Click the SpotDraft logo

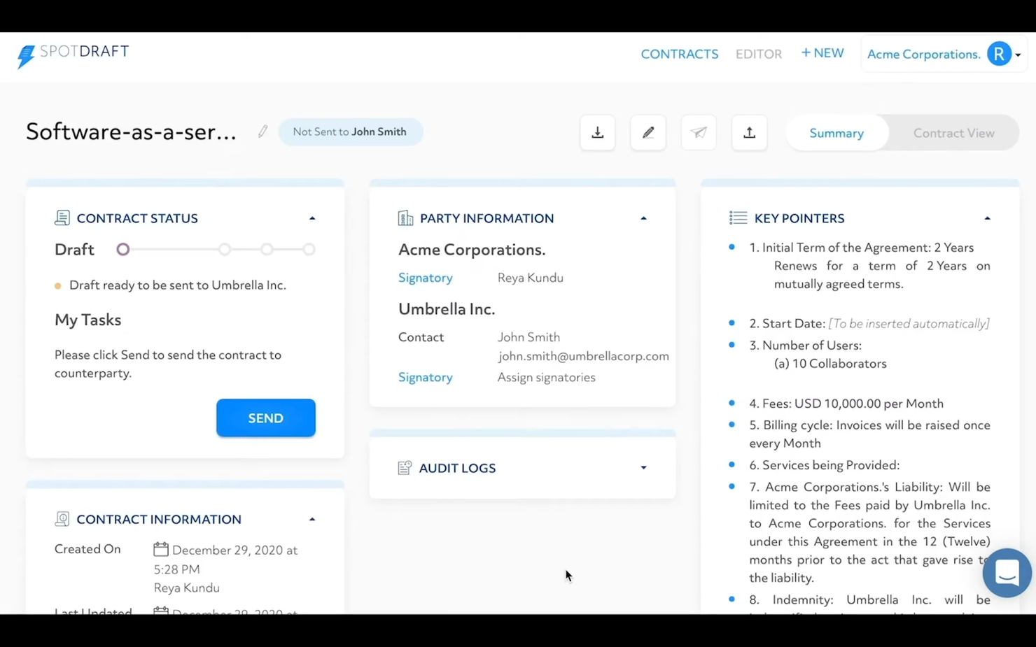(x=73, y=55)
